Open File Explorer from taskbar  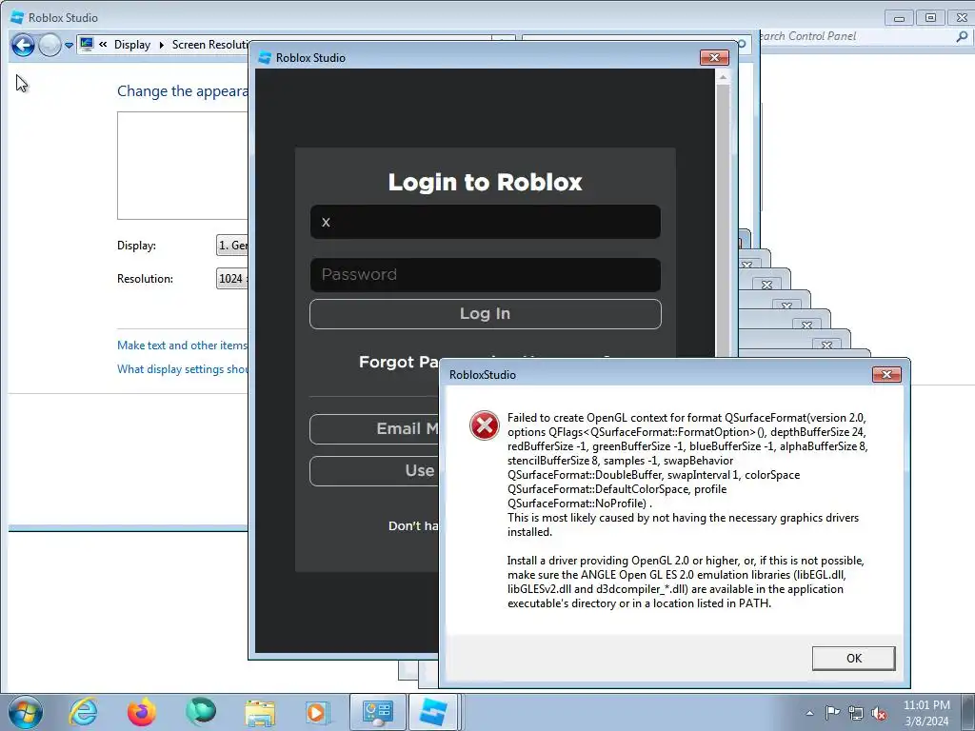coord(260,713)
